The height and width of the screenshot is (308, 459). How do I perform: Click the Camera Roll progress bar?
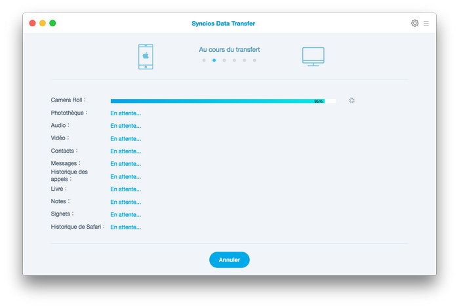coord(224,101)
